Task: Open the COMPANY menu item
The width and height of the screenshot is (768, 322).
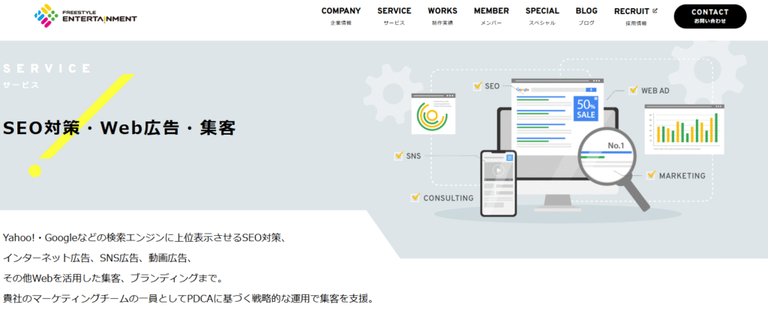Action: click(340, 16)
